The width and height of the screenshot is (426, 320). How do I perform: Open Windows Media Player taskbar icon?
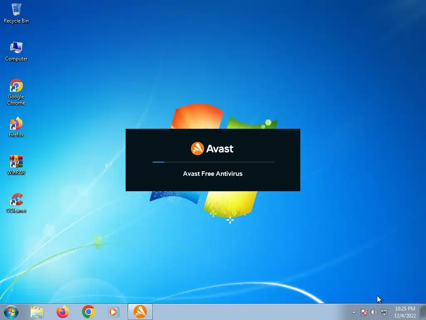point(114,312)
